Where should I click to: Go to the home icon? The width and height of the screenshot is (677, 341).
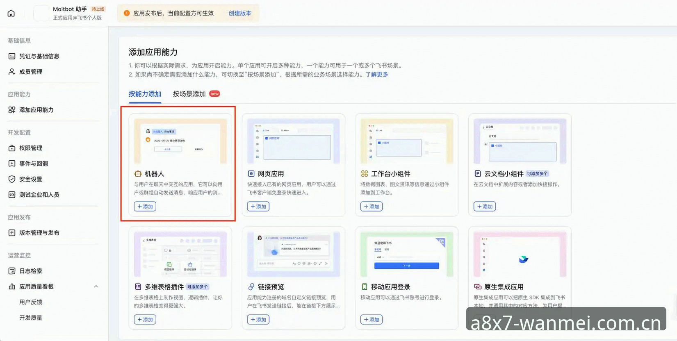coord(11,13)
